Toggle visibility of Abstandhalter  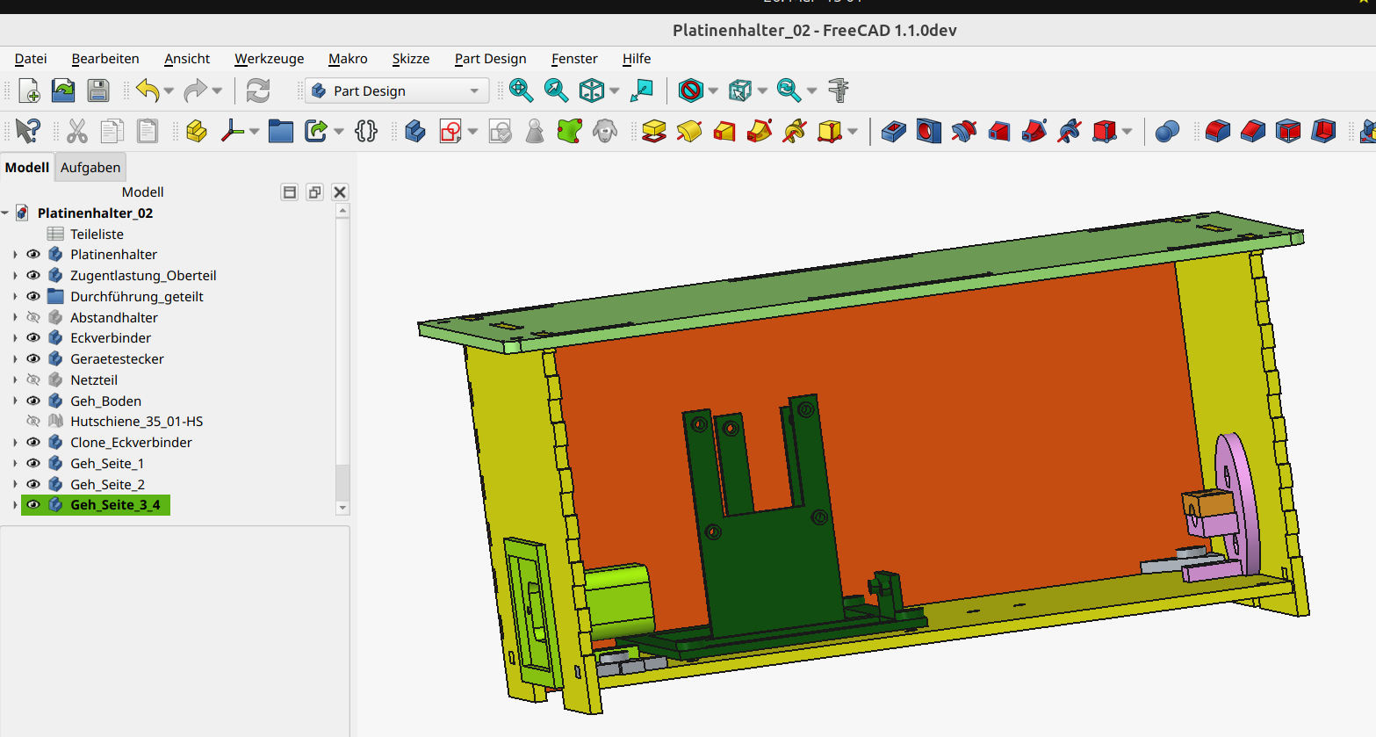(33, 317)
